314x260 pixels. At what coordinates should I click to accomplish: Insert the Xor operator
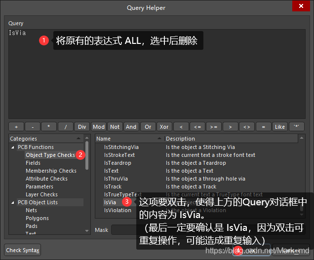[x=164, y=127]
